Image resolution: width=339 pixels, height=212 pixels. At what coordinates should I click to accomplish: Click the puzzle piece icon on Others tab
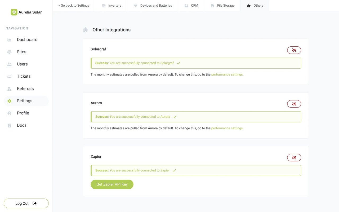pyautogui.click(x=249, y=6)
